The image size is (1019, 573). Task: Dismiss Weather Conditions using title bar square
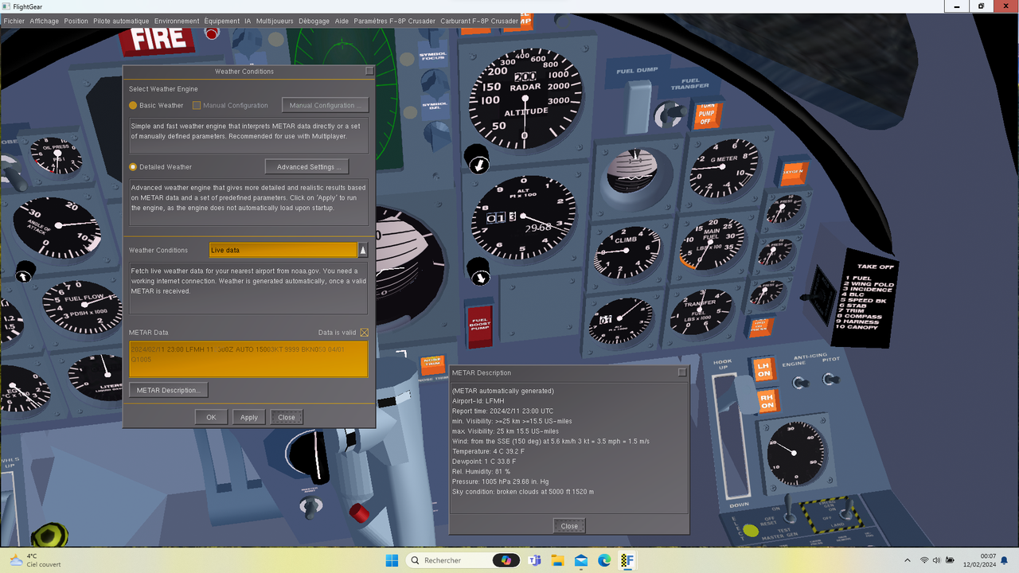(x=369, y=71)
